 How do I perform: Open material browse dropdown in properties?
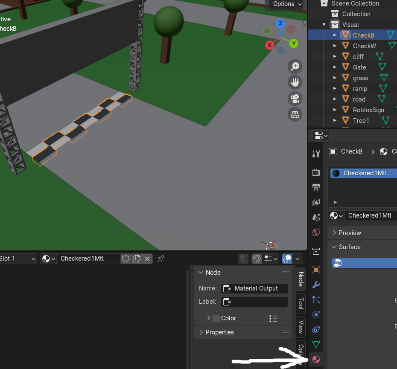coord(336,215)
